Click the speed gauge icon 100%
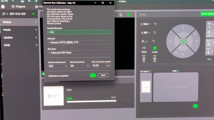The width and height of the screenshot is (214, 120). pos(144,48)
